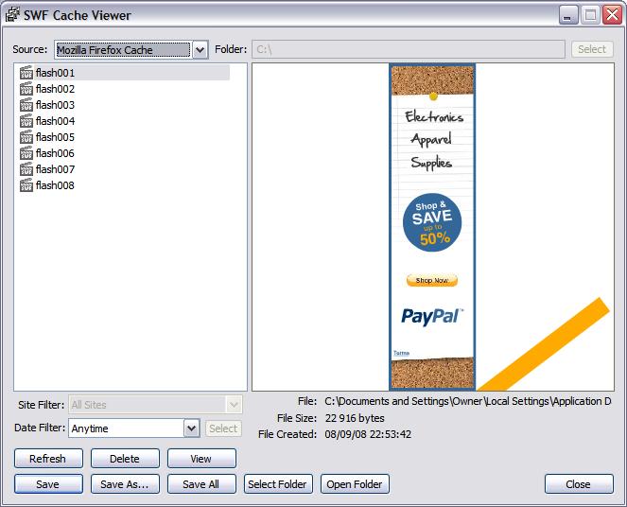627x507 pixels.
Task: Close the window with the red X
Action: pos(612,15)
